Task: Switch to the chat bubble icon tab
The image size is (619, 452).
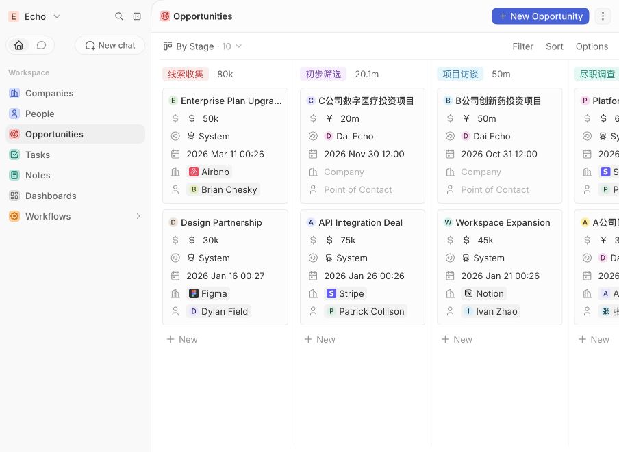Action: tap(42, 45)
